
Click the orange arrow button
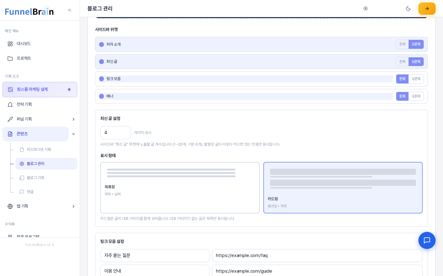click(x=427, y=9)
